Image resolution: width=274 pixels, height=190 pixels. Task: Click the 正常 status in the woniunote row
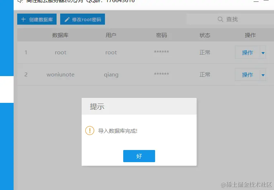[x=205, y=75]
